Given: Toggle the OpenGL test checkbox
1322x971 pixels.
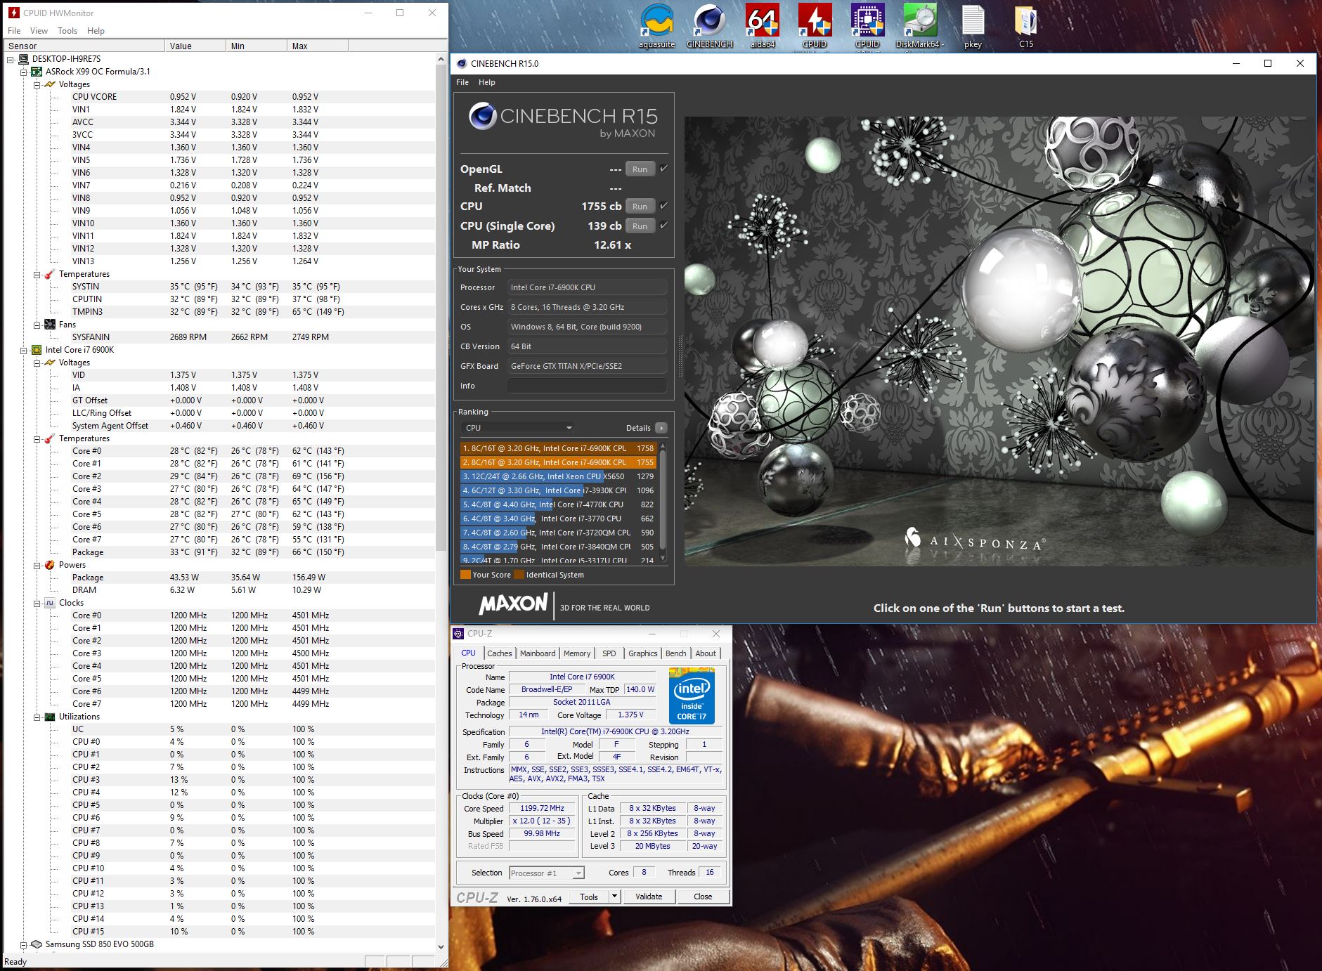Looking at the screenshot, I should pos(663,169).
